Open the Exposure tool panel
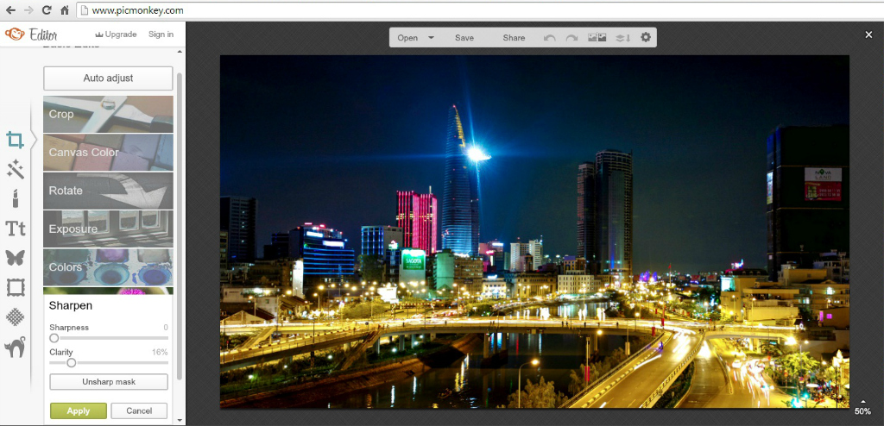This screenshot has width=884, height=426. pos(108,229)
